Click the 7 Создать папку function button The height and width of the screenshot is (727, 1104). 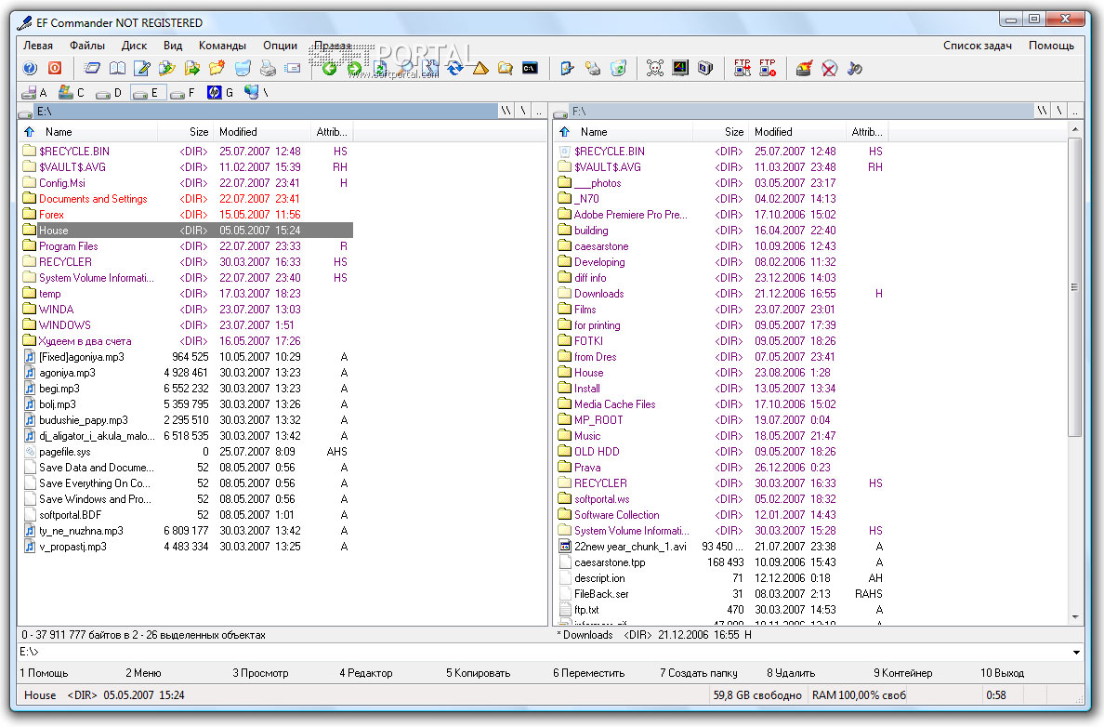point(699,673)
